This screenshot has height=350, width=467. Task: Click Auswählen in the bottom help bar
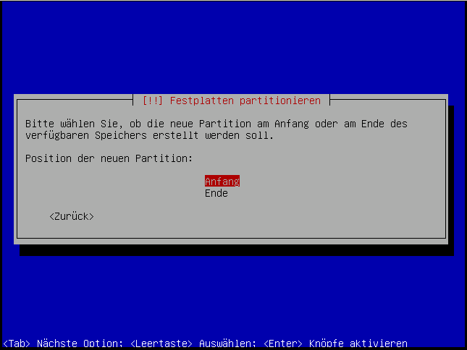pyautogui.click(x=227, y=343)
